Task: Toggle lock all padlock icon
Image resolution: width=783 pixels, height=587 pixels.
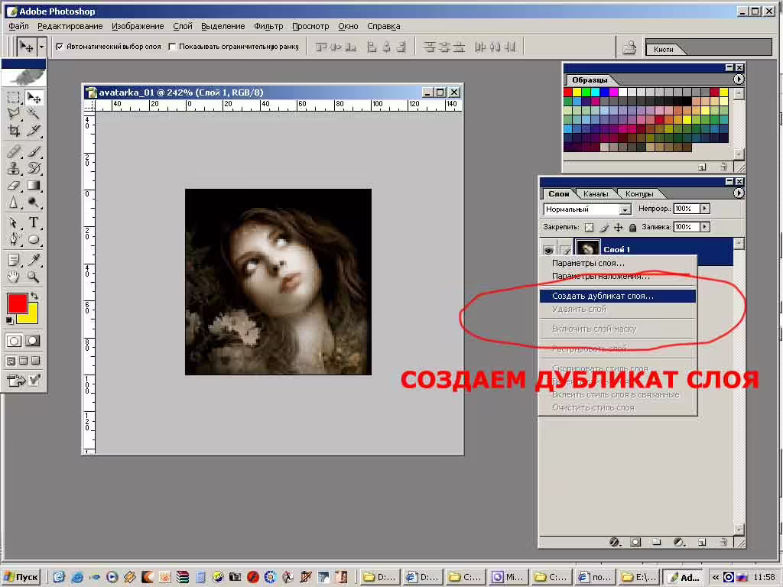Action: (x=632, y=228)
